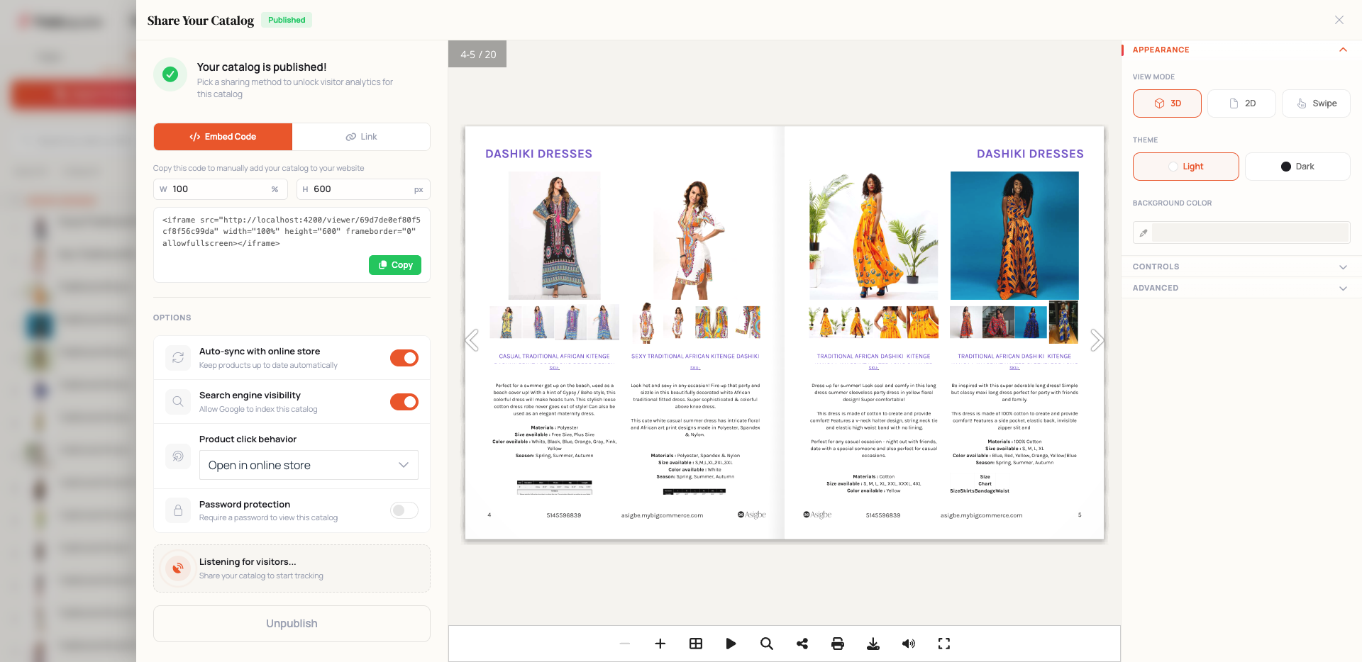Viewport: 1362px width, 662px height.
Task: Click the autoplay/play icon in the bottom toolbar
Action: 731,644
